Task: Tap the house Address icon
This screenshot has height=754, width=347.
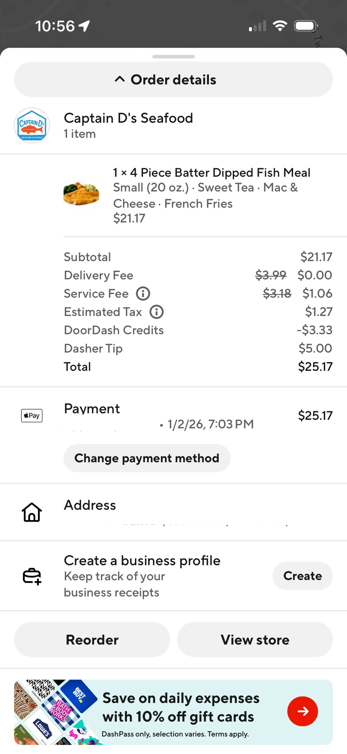Action: [x=32, y=512]
